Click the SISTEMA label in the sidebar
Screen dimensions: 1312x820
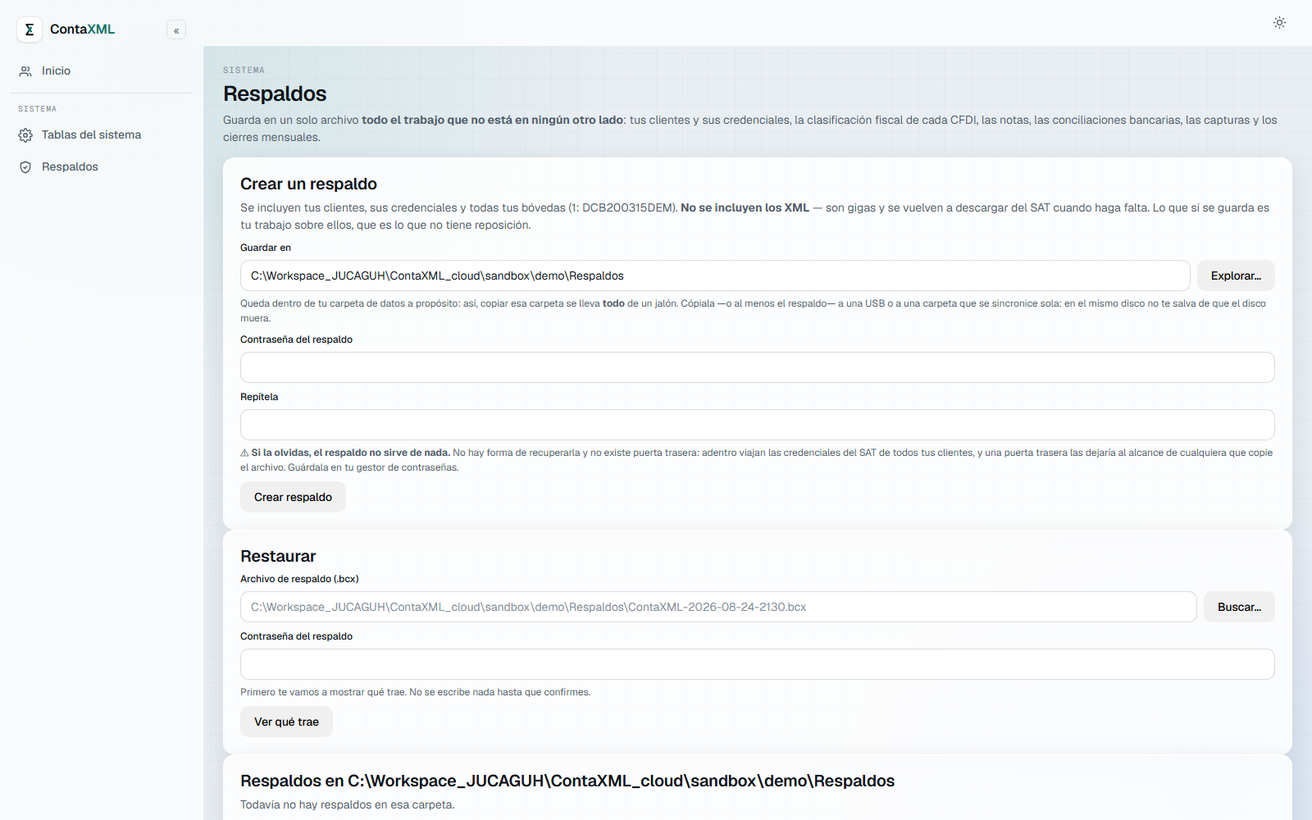coord(38,109)
